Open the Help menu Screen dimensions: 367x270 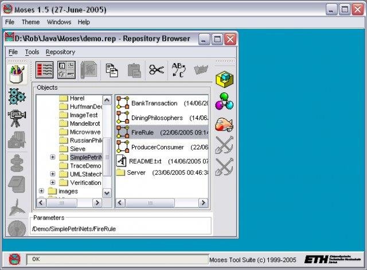click(x=84, y=22)
